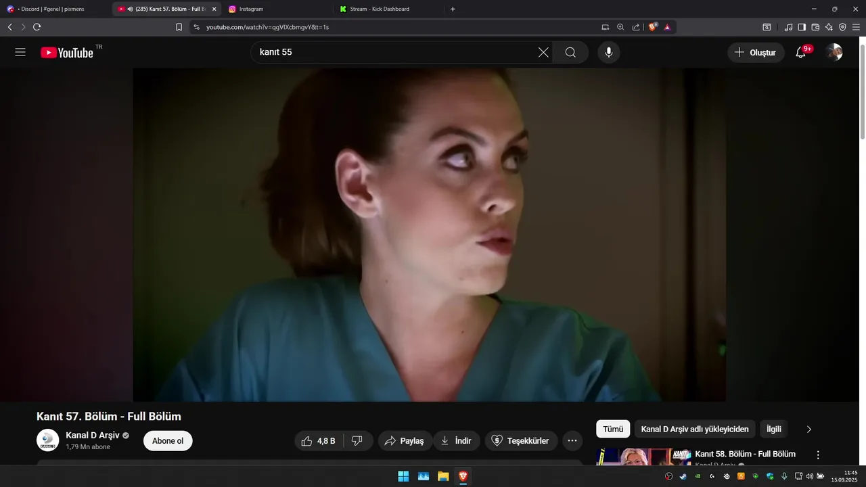Open Steam icon in system tray
This screenshot has height=487, width=866.
click(683, 476)
